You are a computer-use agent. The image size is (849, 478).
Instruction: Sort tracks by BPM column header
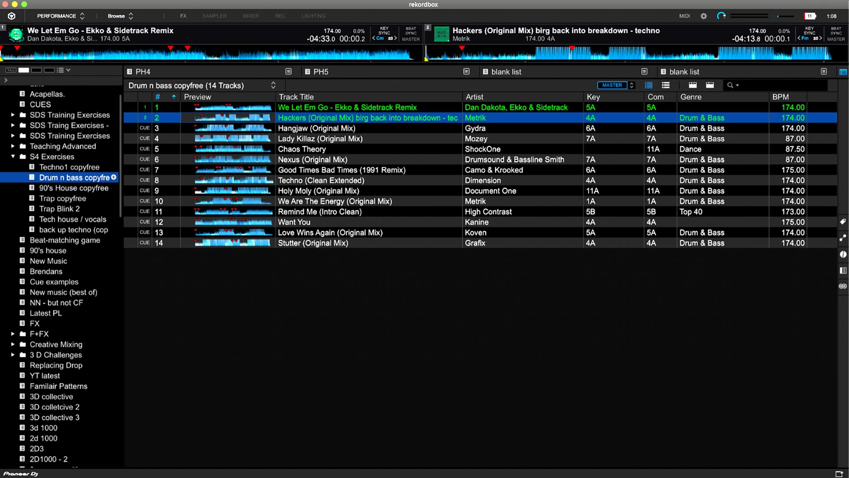tap(788, 97)
